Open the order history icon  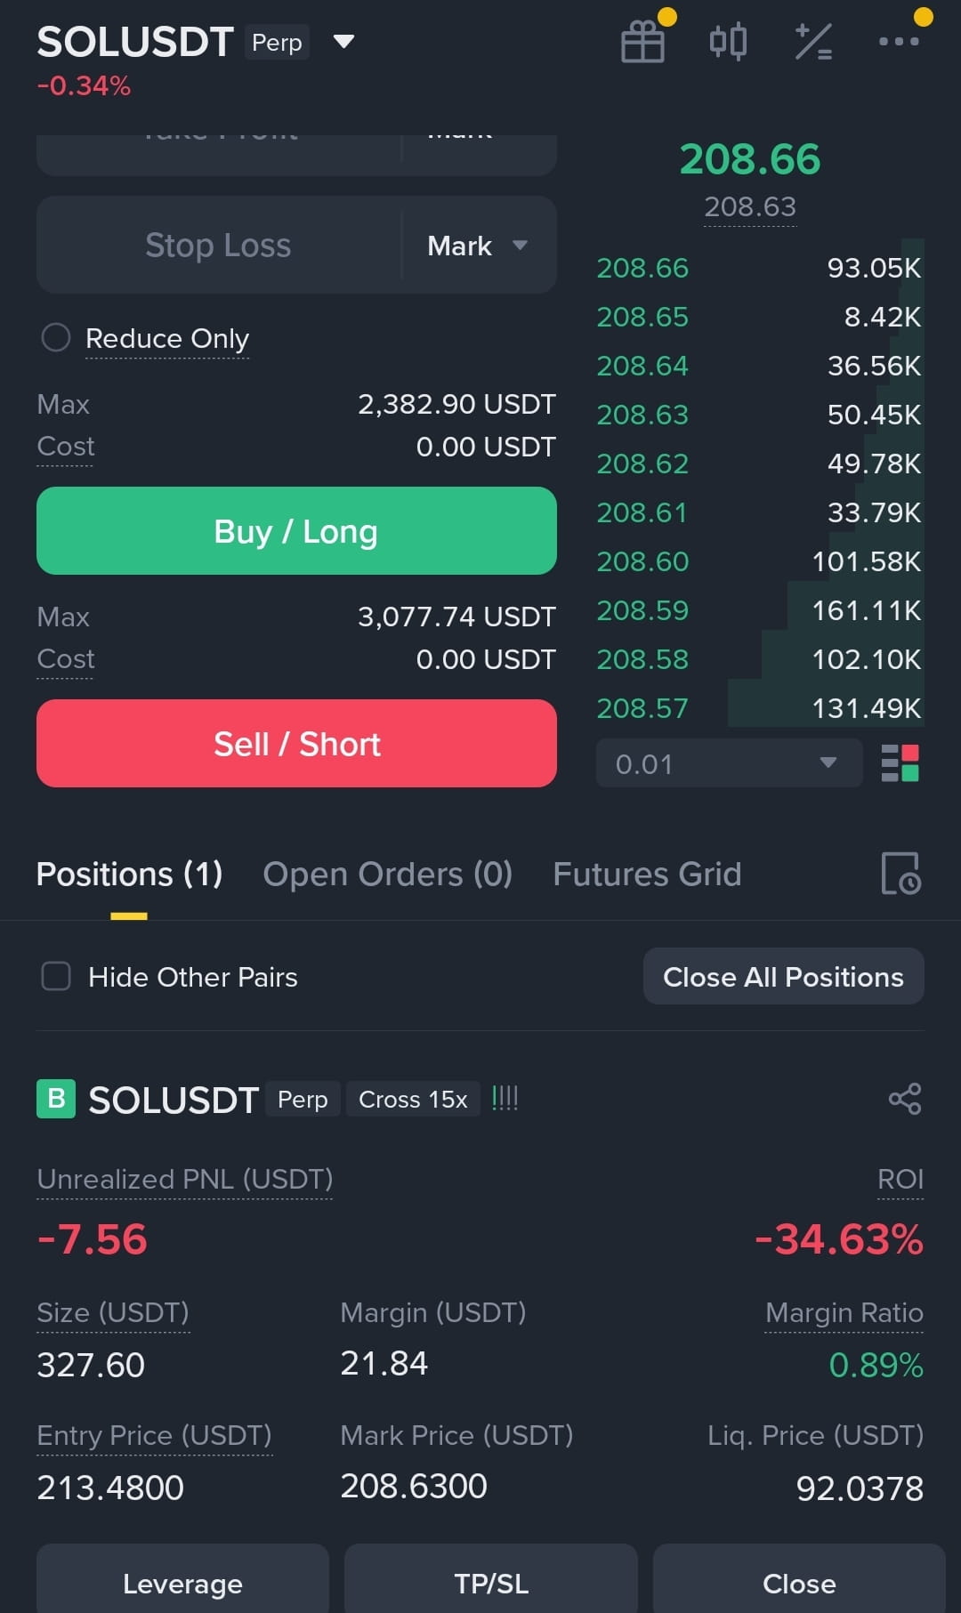(x=900, y=874)
